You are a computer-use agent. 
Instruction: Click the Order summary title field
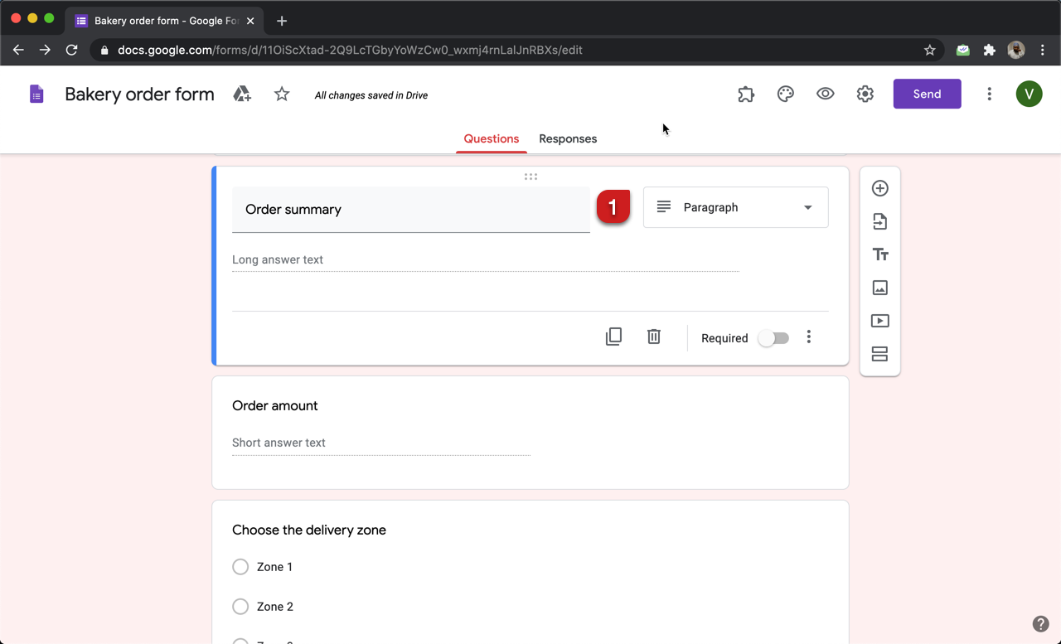tap(410, 210)
